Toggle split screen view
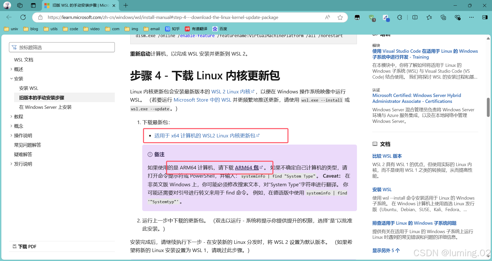 pos(415,17)
